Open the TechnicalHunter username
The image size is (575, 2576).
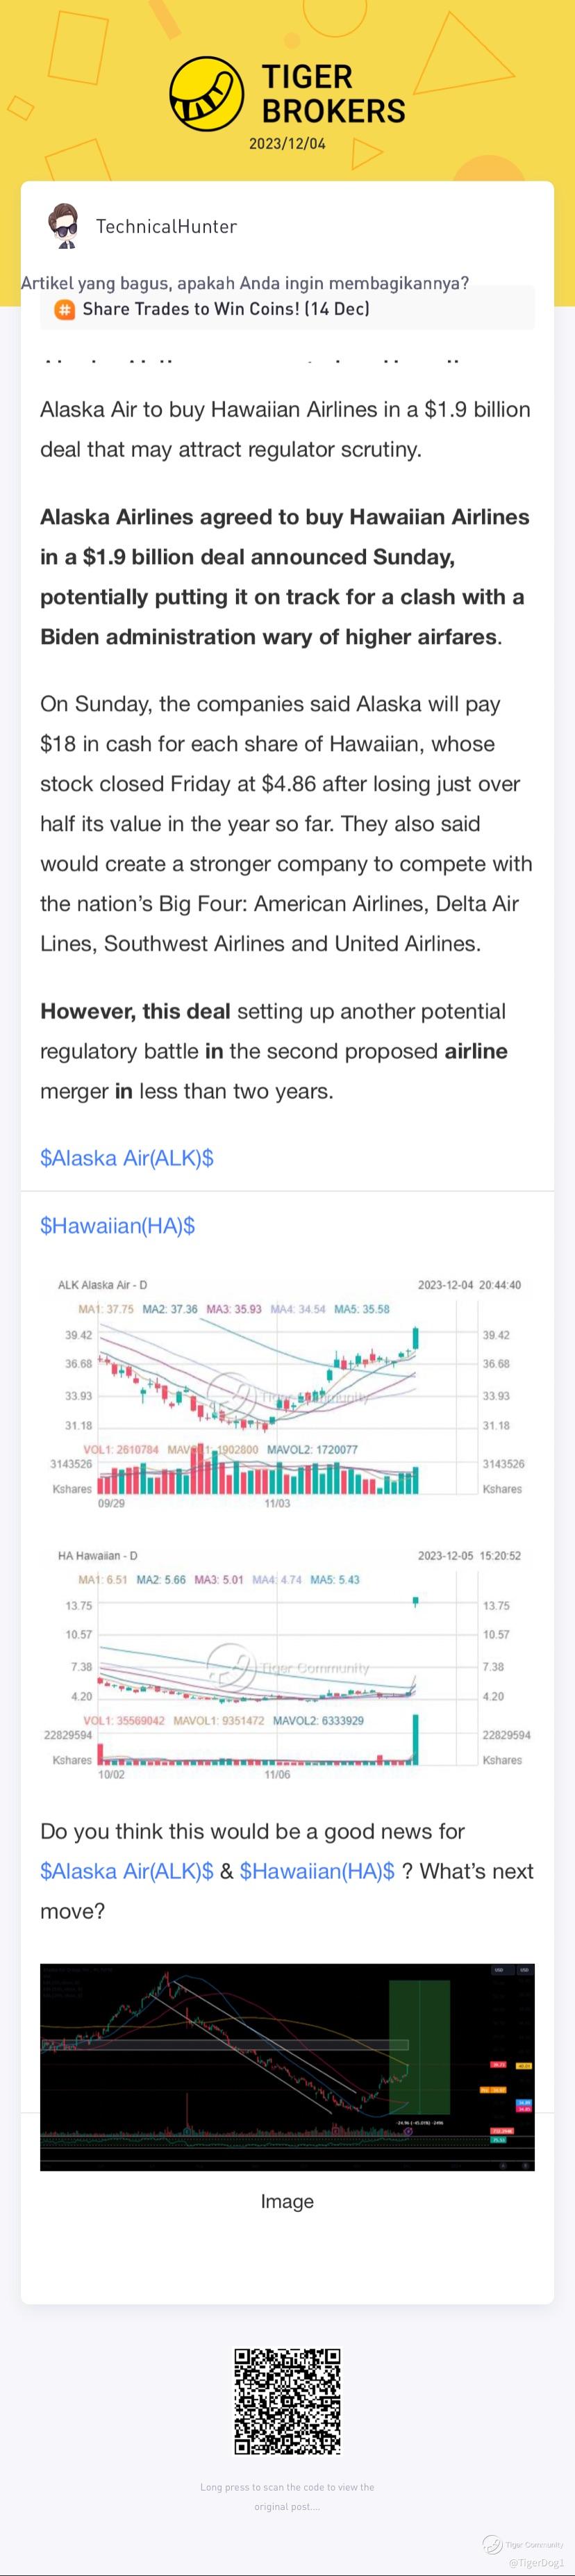[166, 227]
